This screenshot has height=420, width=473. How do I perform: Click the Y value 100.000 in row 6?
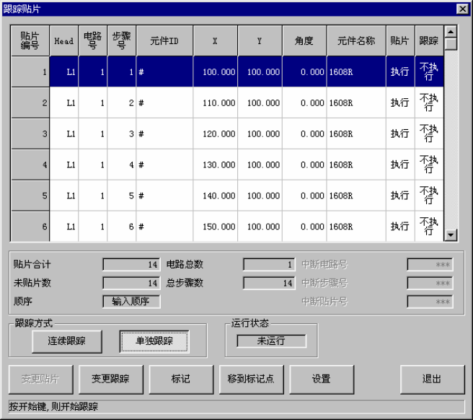point(260,227)
